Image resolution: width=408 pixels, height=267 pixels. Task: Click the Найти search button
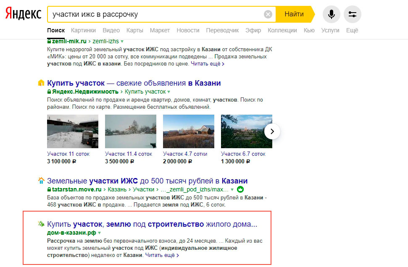click(294, 14)
